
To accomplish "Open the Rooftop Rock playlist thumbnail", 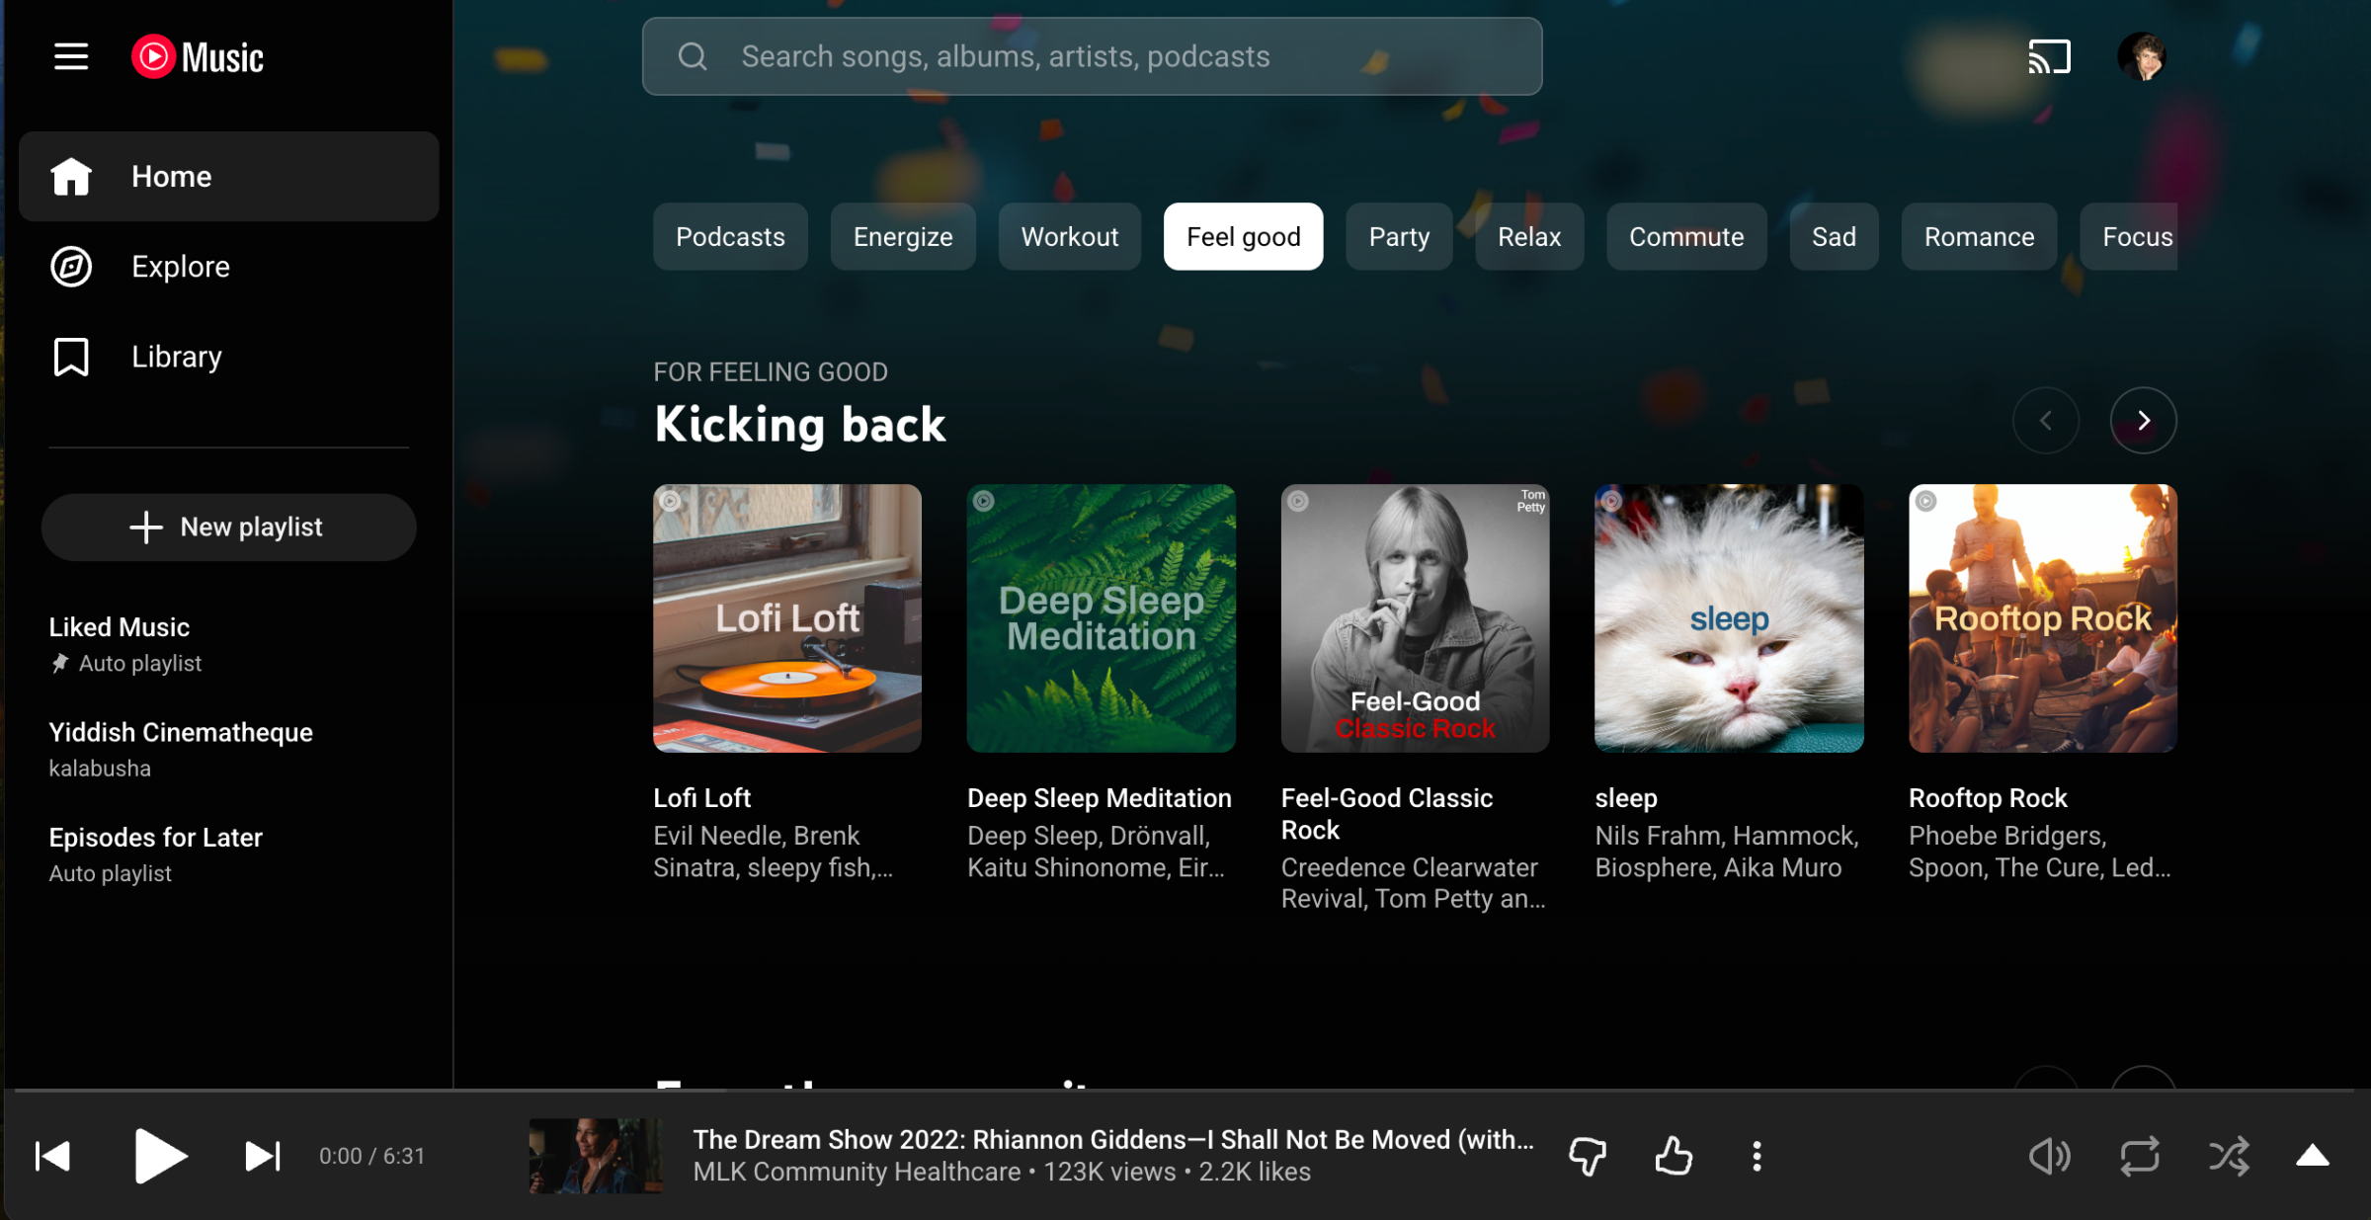I will point(2041,618).
